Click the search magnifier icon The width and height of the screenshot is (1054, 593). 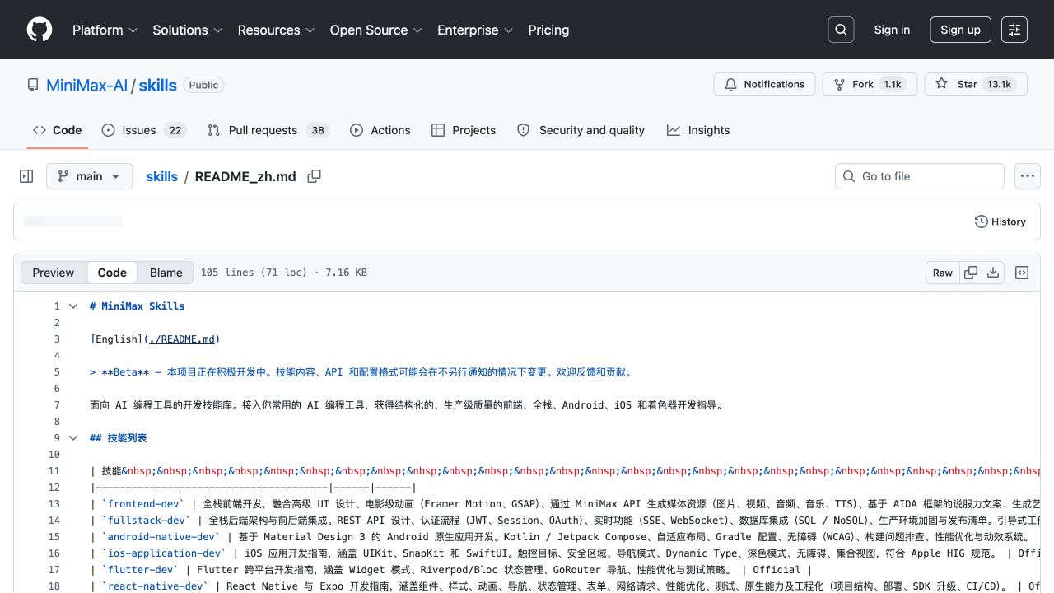click(841, 30)
